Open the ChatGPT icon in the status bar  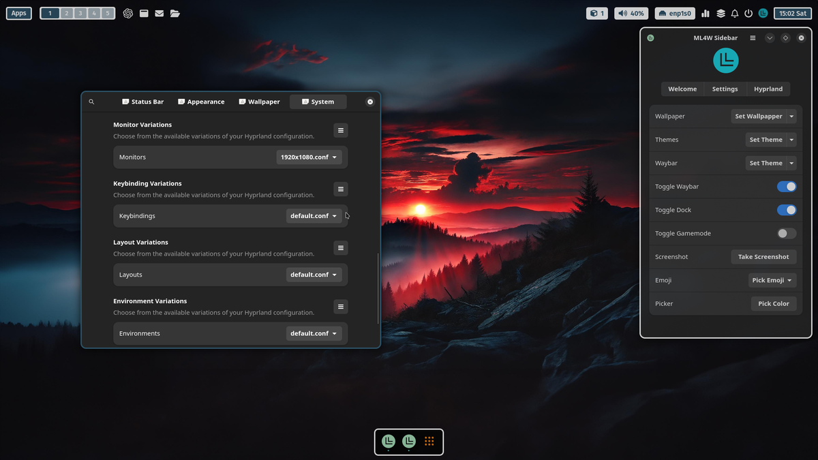(128, 13)
